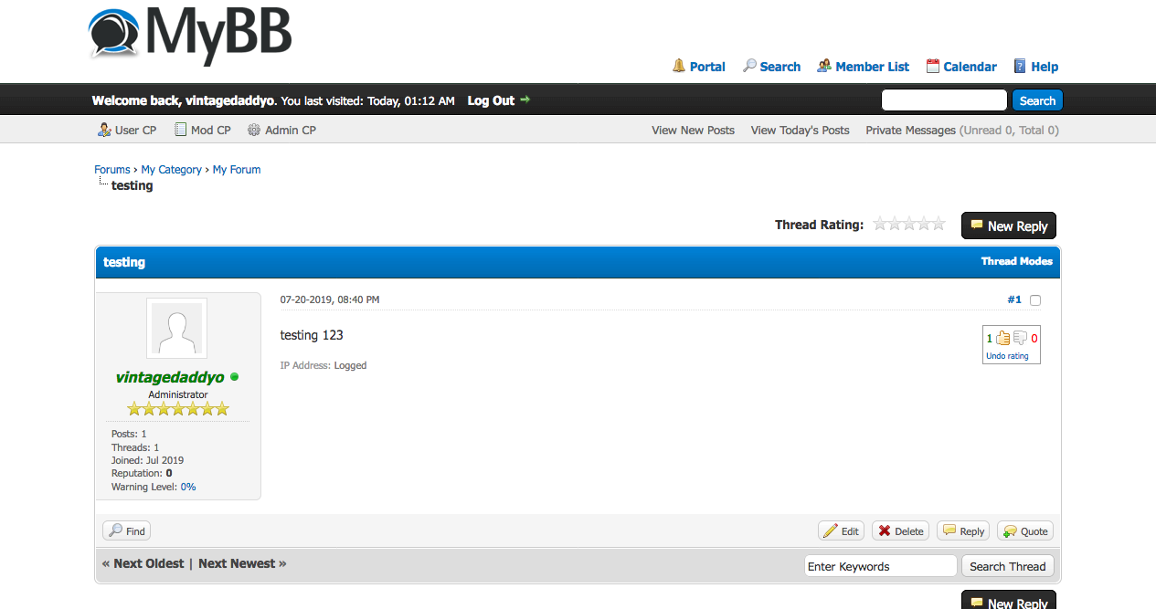This screenshot has height=609, width=1156.
Task: Open Member List from the header
Action: pyautogui.click(x=872, y=67)
